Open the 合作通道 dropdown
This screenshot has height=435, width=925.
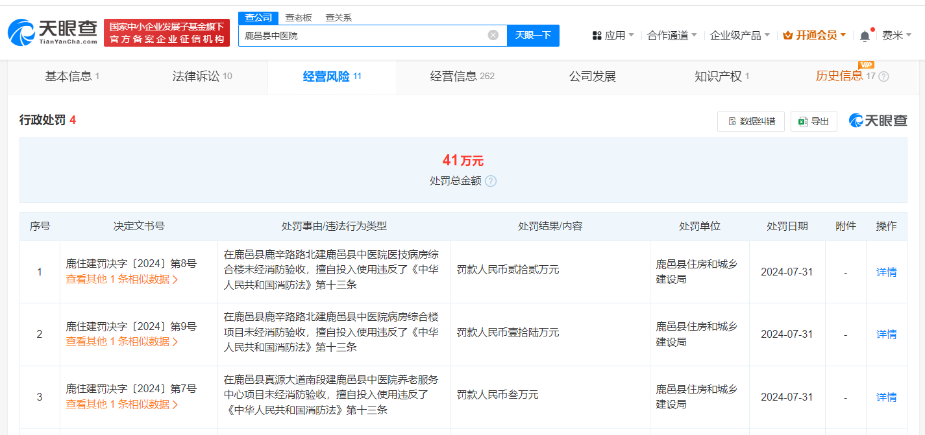672,36
